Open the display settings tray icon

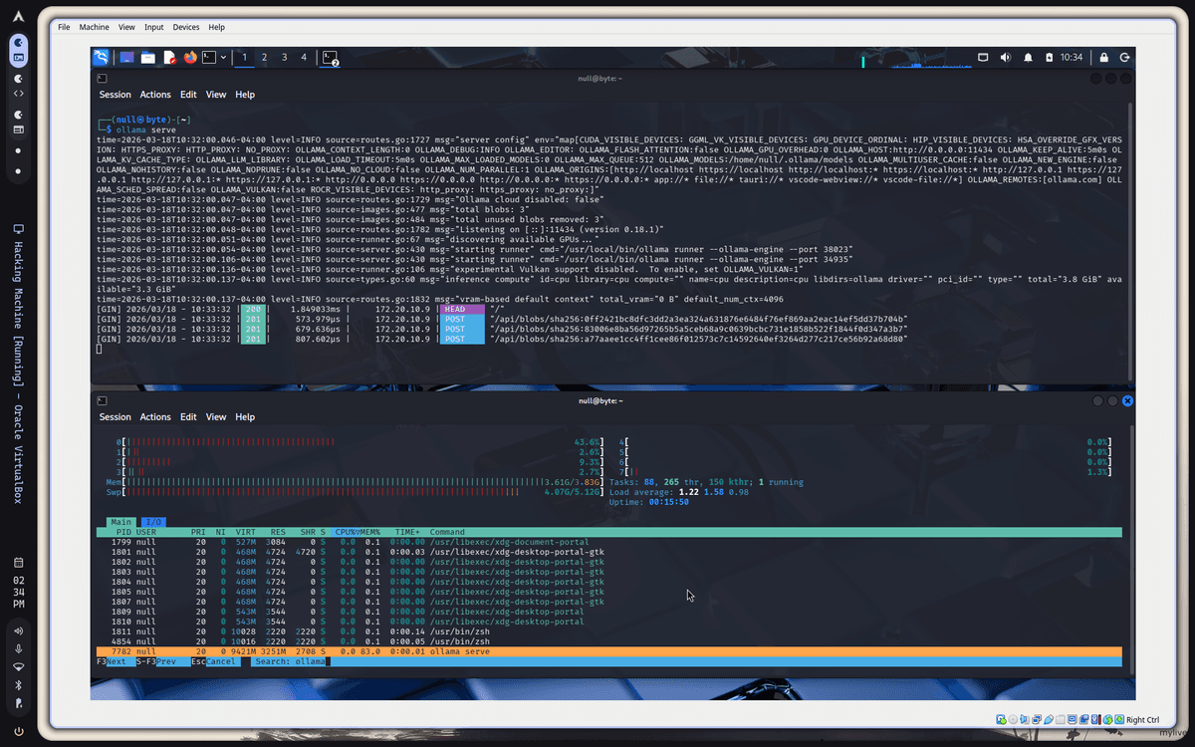(983, 58)
